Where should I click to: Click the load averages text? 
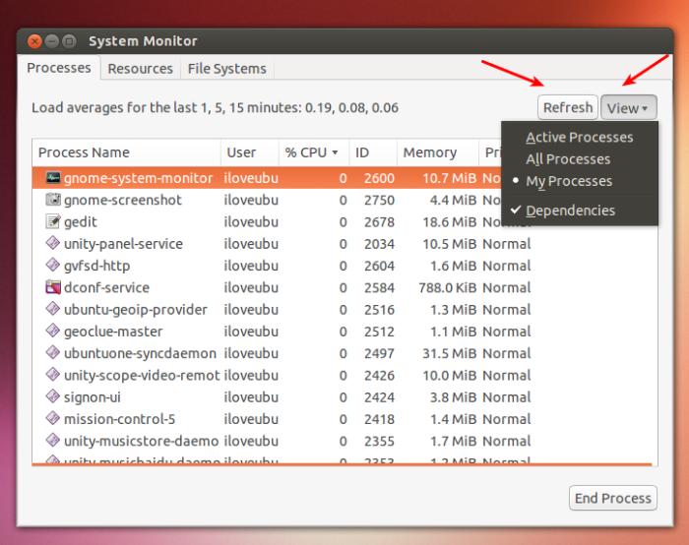coord(215,107)
